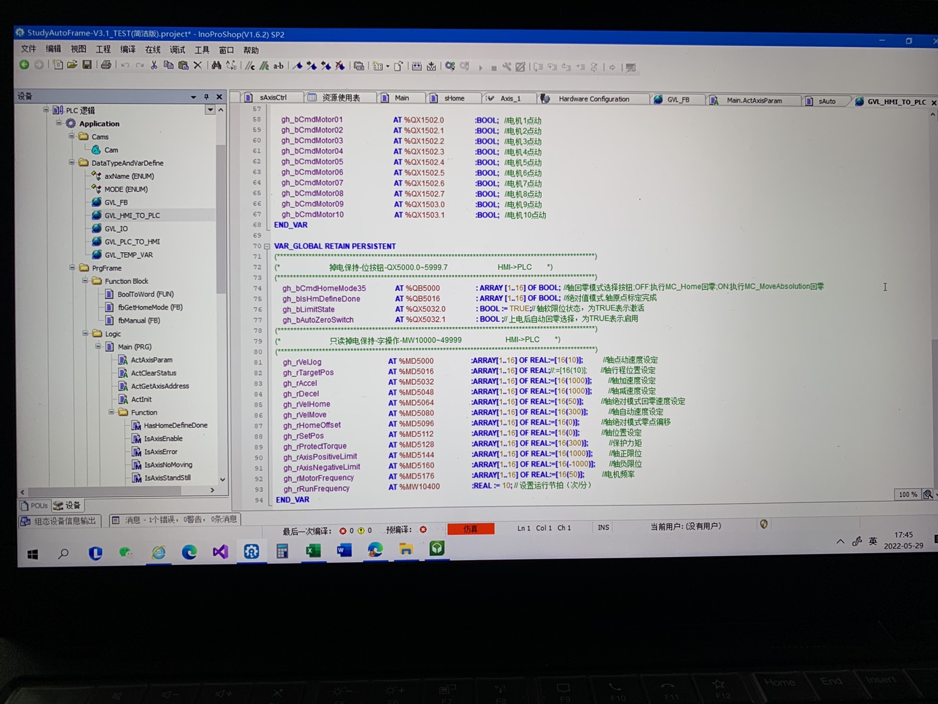The width and height of the screenshot is (938, 704).
Task: Click the Cut scissors icon
Action: 154,66
